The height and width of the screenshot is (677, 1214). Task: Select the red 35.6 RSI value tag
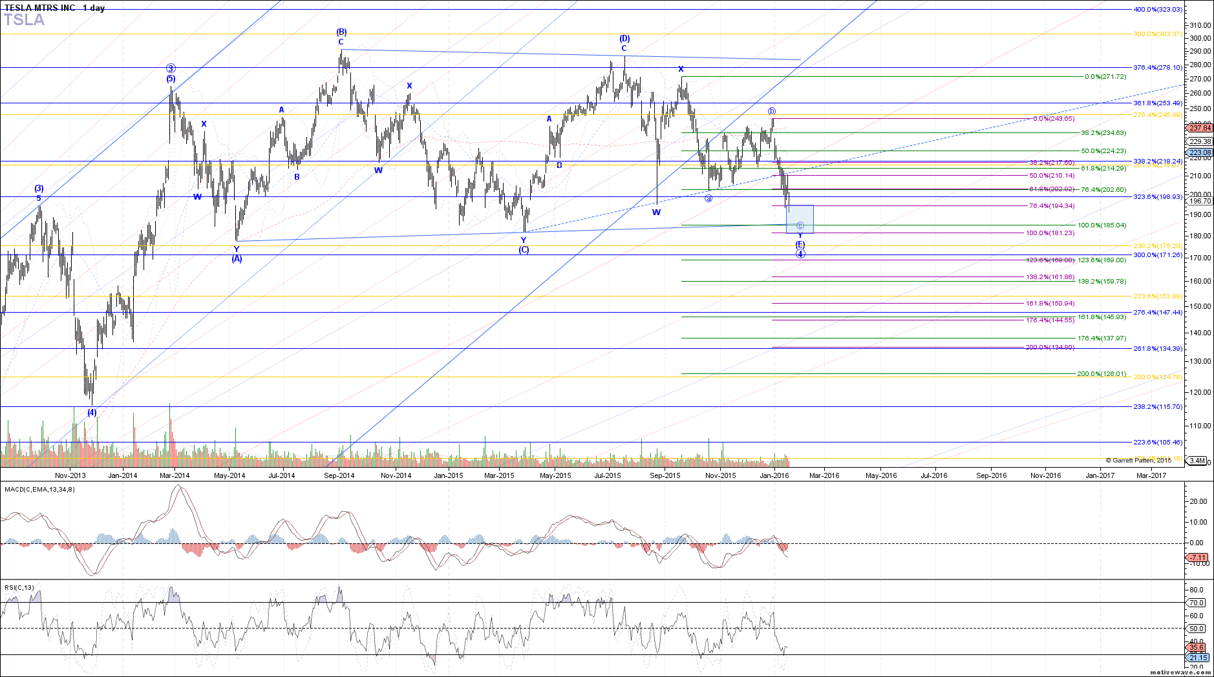(1197, 647)
